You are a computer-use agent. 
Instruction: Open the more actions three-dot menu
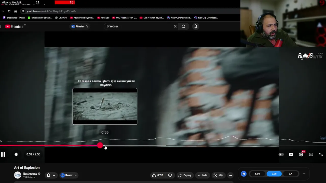point(230,175)
